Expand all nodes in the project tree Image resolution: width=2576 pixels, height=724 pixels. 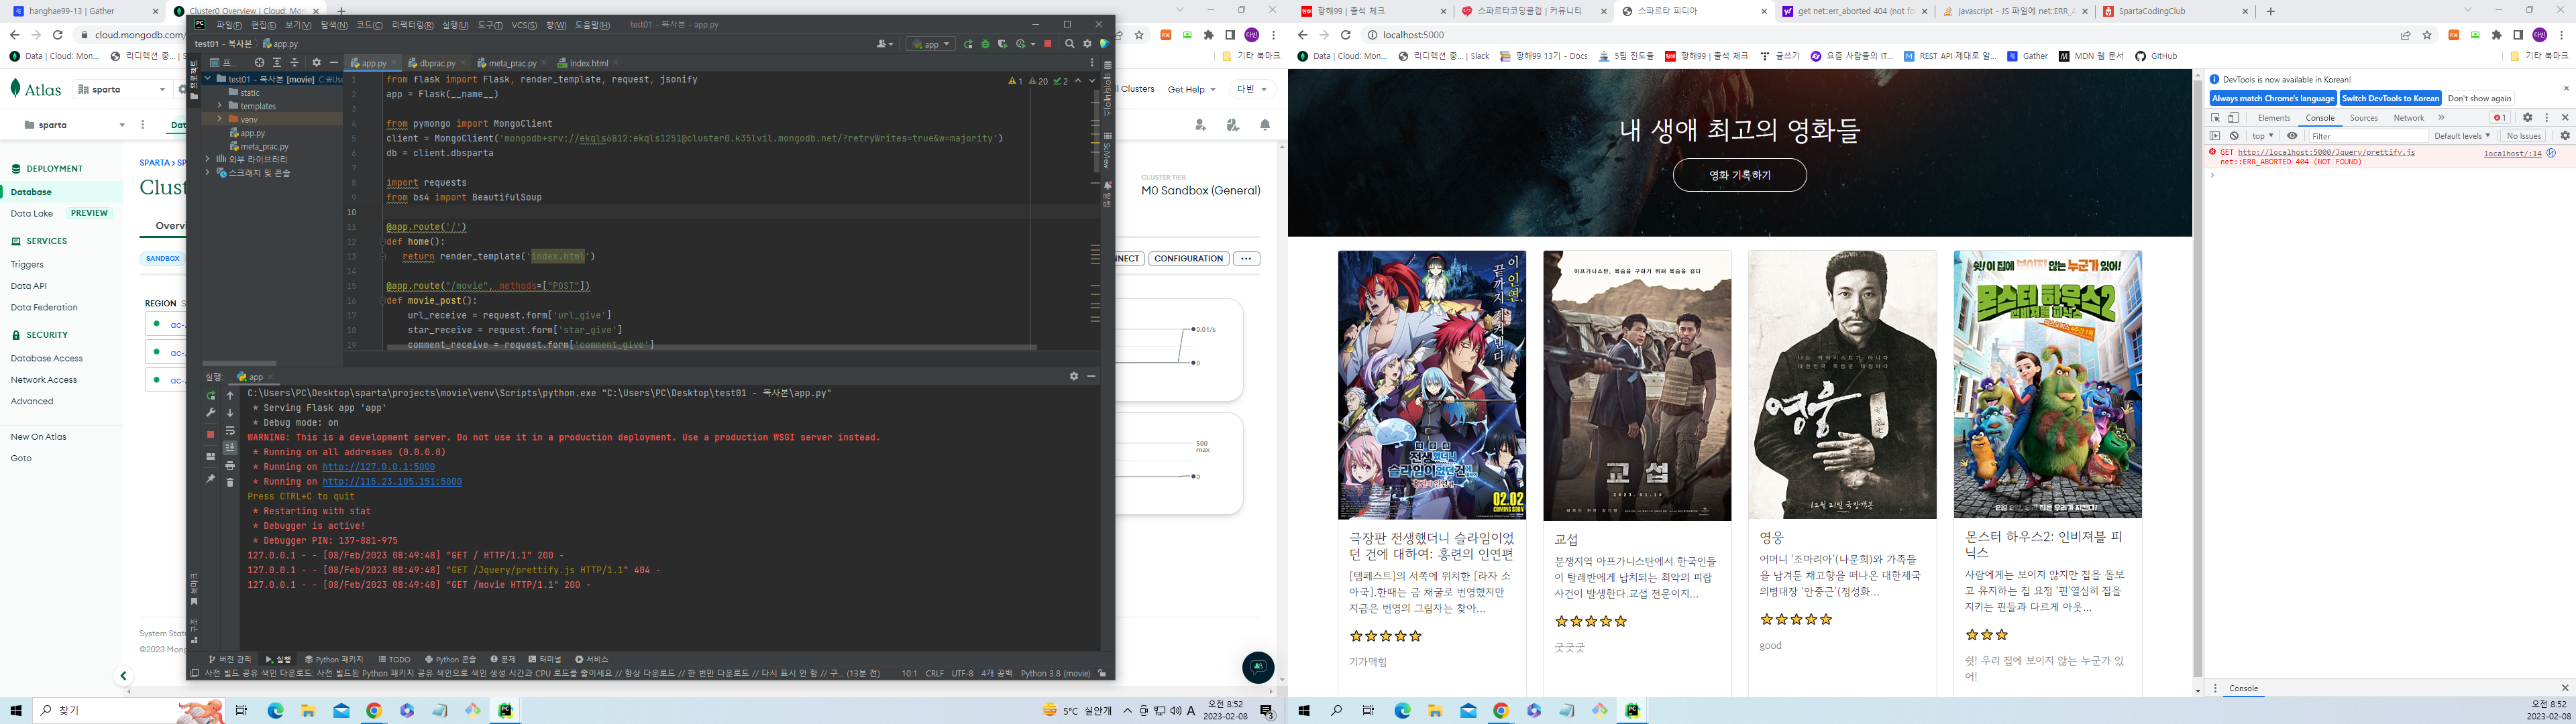[277, 63]
